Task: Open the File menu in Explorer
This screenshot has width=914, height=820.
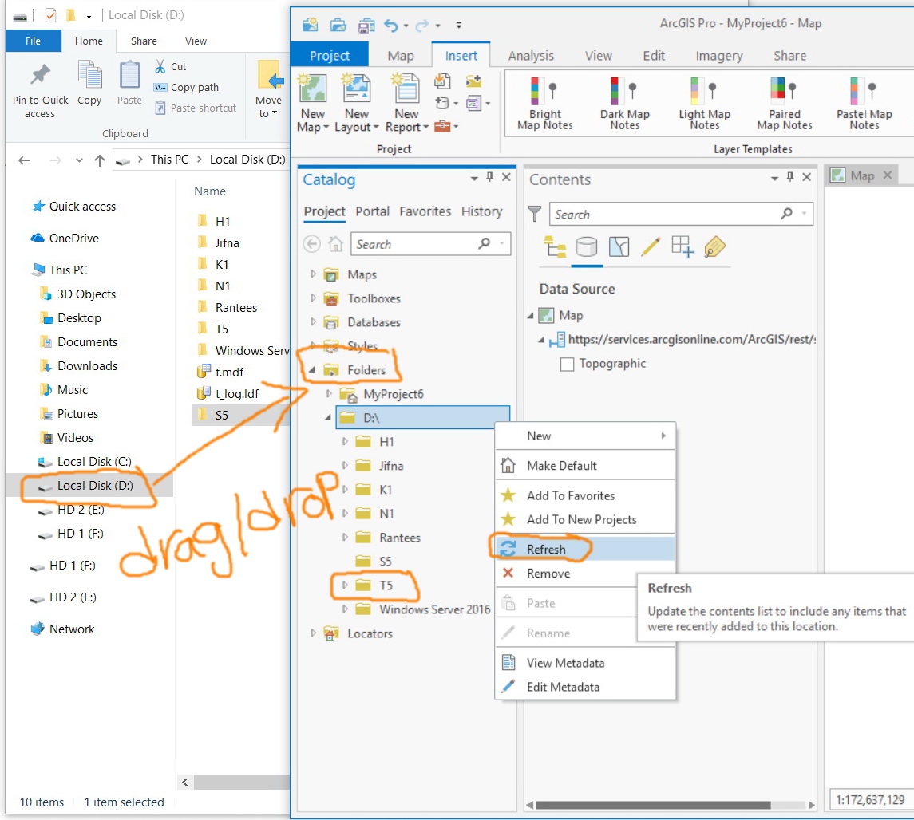Action: click(34, 41)
